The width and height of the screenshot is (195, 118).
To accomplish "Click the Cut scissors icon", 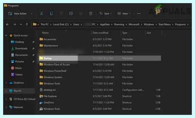I will tap(42, 13).
